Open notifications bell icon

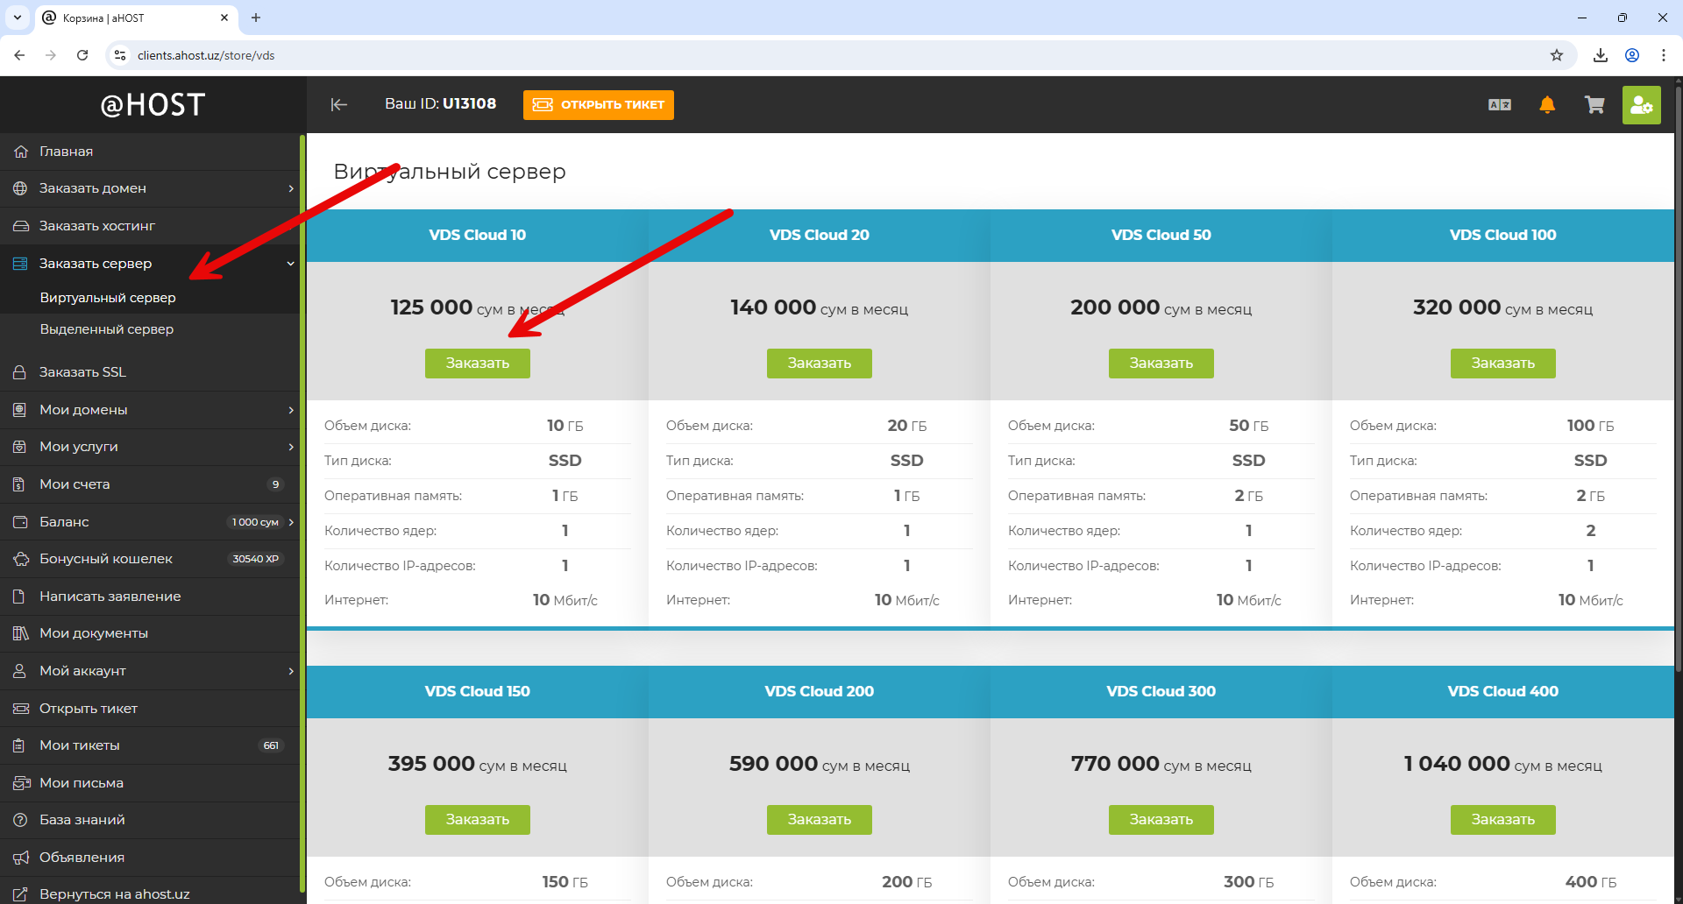point(1547,105)
